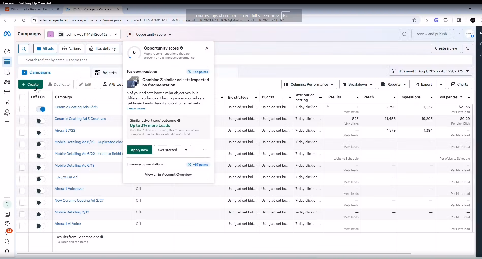
Task: Open Campaigns table grid icon in sidebar
Action: (x=7, y=62)
